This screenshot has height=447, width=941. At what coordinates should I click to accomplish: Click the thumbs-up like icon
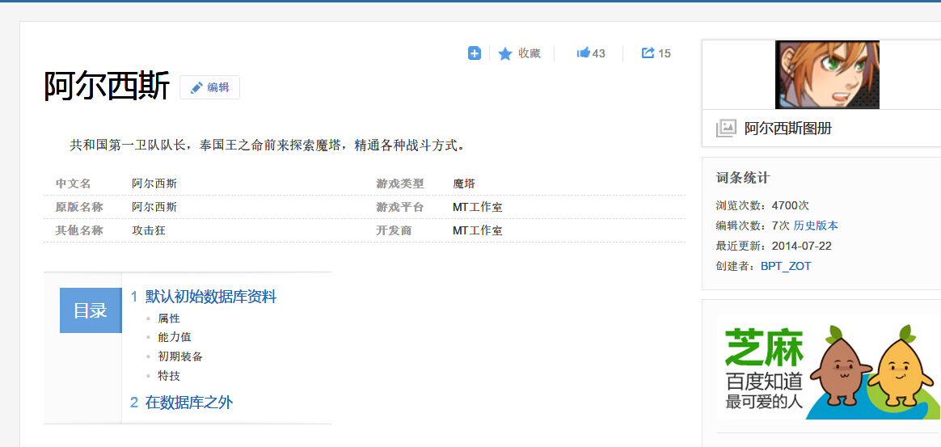click(583, 53)
